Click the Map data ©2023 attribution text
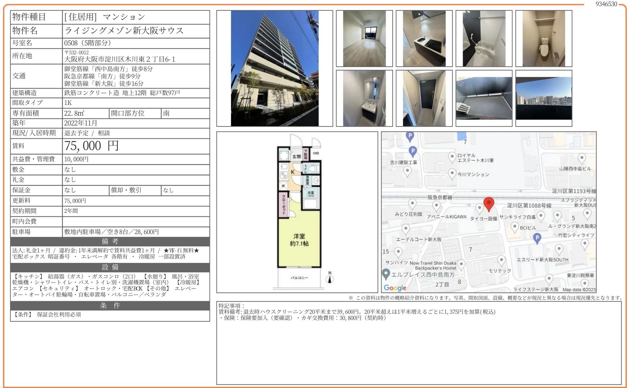The image size is (631, 388). 579,290
